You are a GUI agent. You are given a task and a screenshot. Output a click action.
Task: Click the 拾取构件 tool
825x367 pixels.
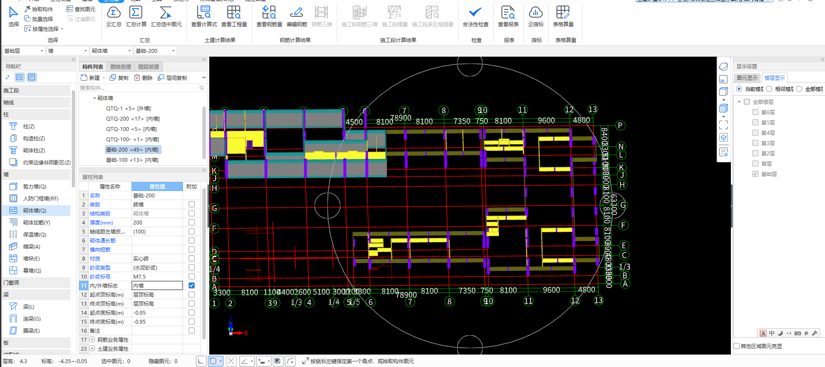(39, 9)
